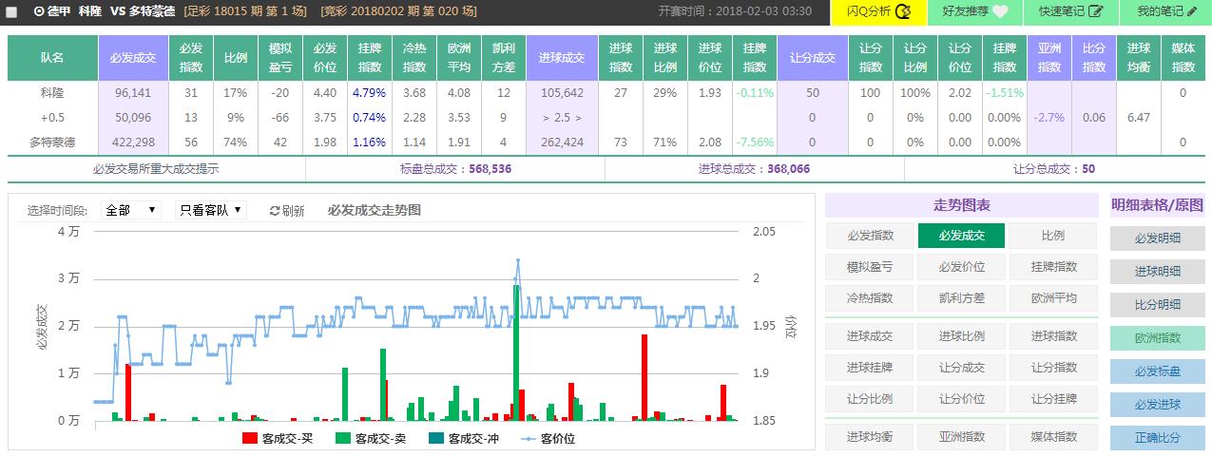Click the 必发交易所重大成交提示 label
This screenshot has width=1212, height=457.
pos(156,169)
